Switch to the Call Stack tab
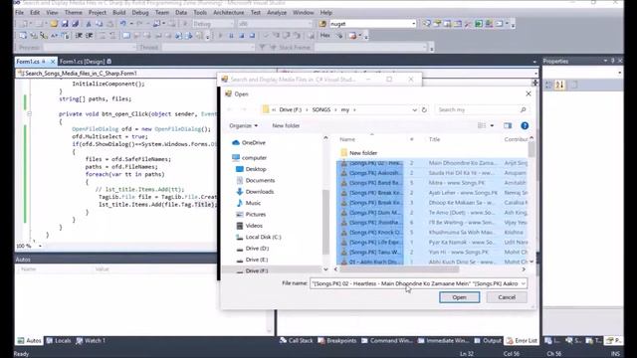Viewport: 637px width, 358px height. click(x=297, y=341)
